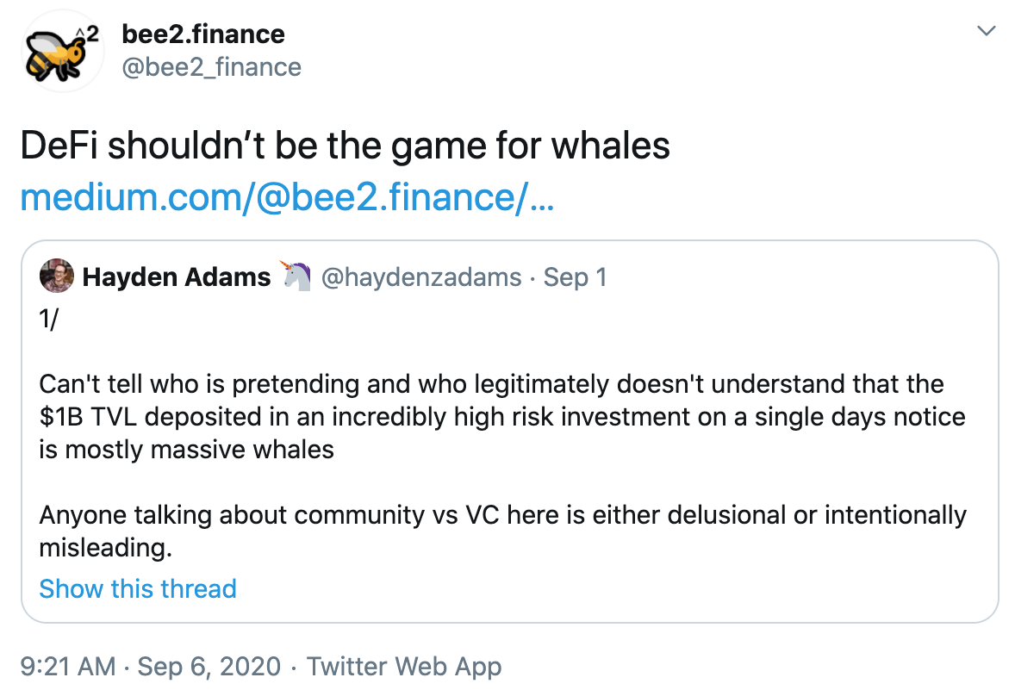1015x696 pixels.
Task: Open the tweet options chevron menu
Action: click(985, 32)
